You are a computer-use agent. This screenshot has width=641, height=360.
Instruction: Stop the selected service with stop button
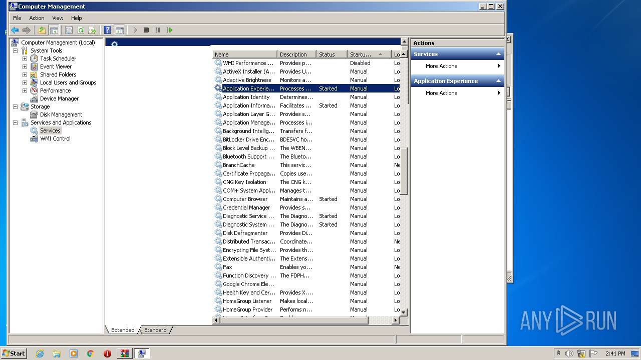click(x=146, y=30)
